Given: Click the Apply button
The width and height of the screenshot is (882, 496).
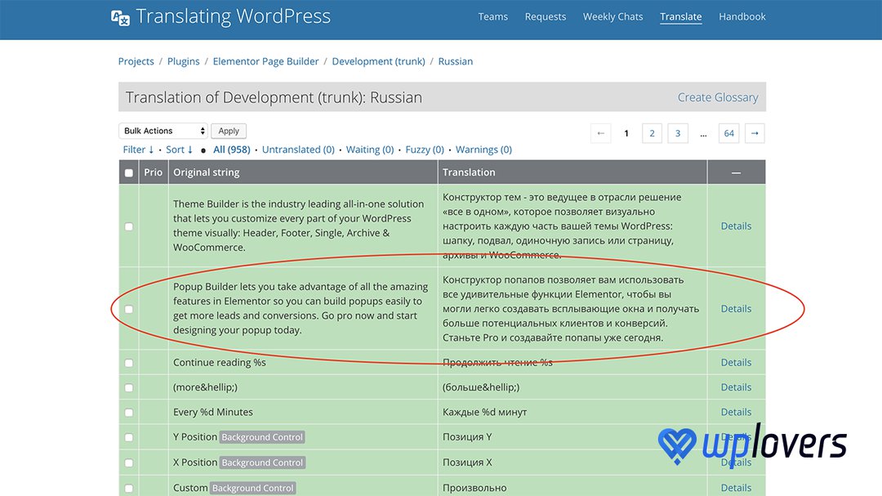Looking at the screenshot, I should pos(229,131).
